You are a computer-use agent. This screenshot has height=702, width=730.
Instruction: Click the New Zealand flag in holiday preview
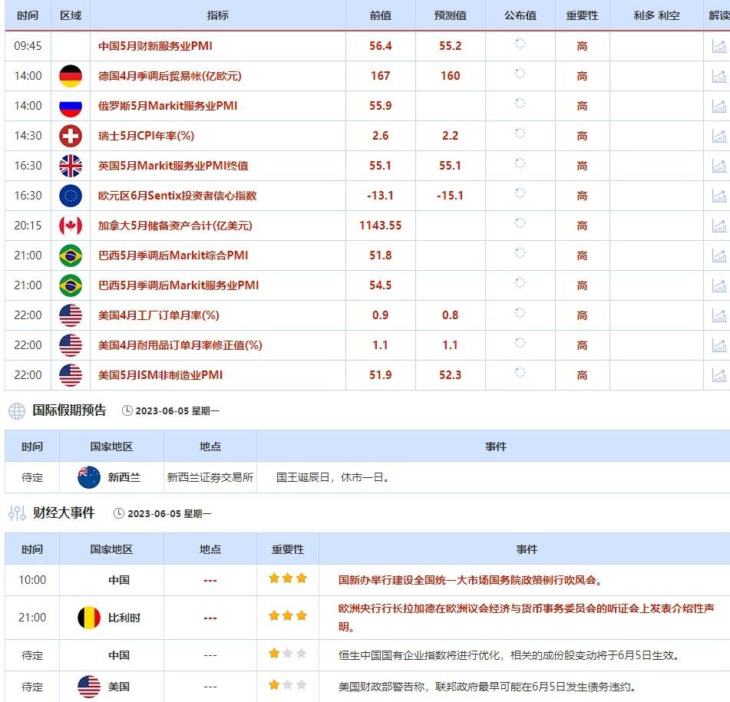[87, 477]
